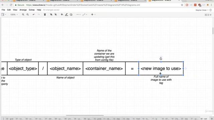The image size is (214, 120).
Task: Toggle fullscreen in draw.io toolbar
Action: 206,15
